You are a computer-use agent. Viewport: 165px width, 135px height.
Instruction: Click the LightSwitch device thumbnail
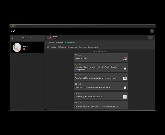(125, 97)
